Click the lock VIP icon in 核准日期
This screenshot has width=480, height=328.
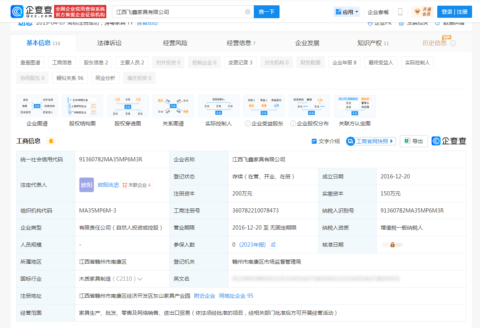click(393, 245)
